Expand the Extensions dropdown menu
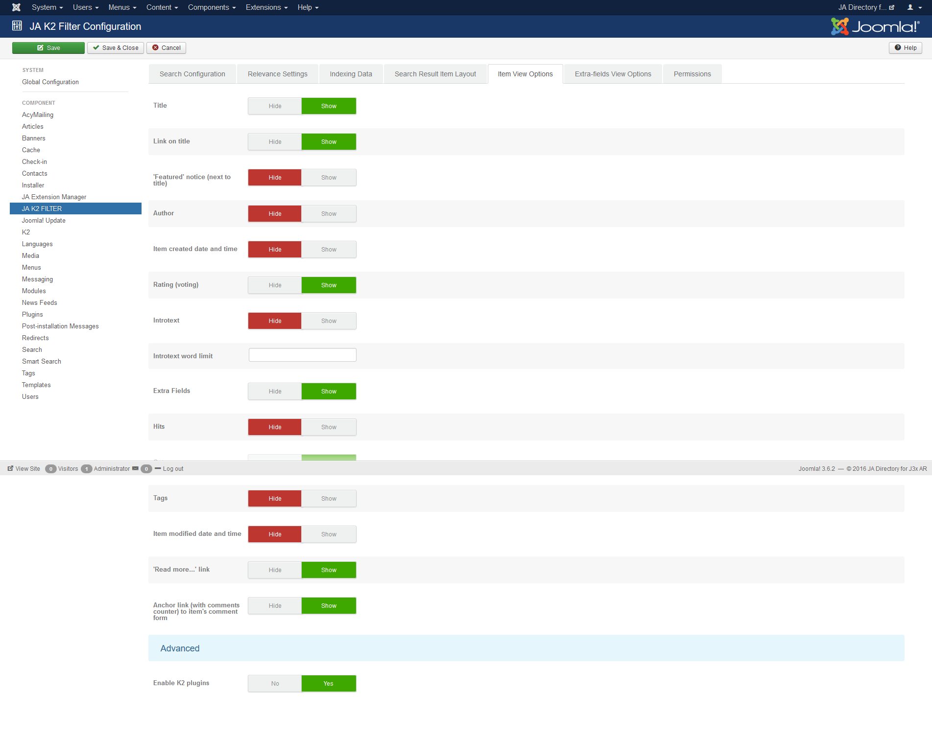The width and height of the screenshot is (932, 739). [266, 7]
